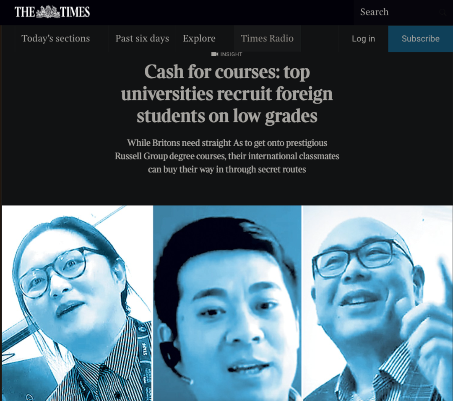Open the 'Cash for courses' headline
Image resolution: width=453 pixels, height=401 pixels.
pos(227,93)
